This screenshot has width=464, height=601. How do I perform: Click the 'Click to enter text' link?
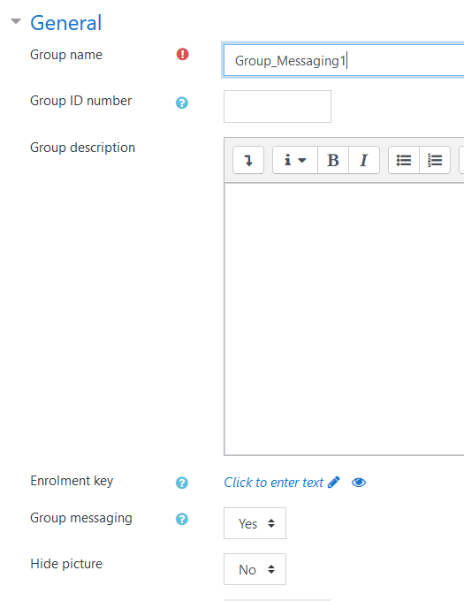point(274,483)
